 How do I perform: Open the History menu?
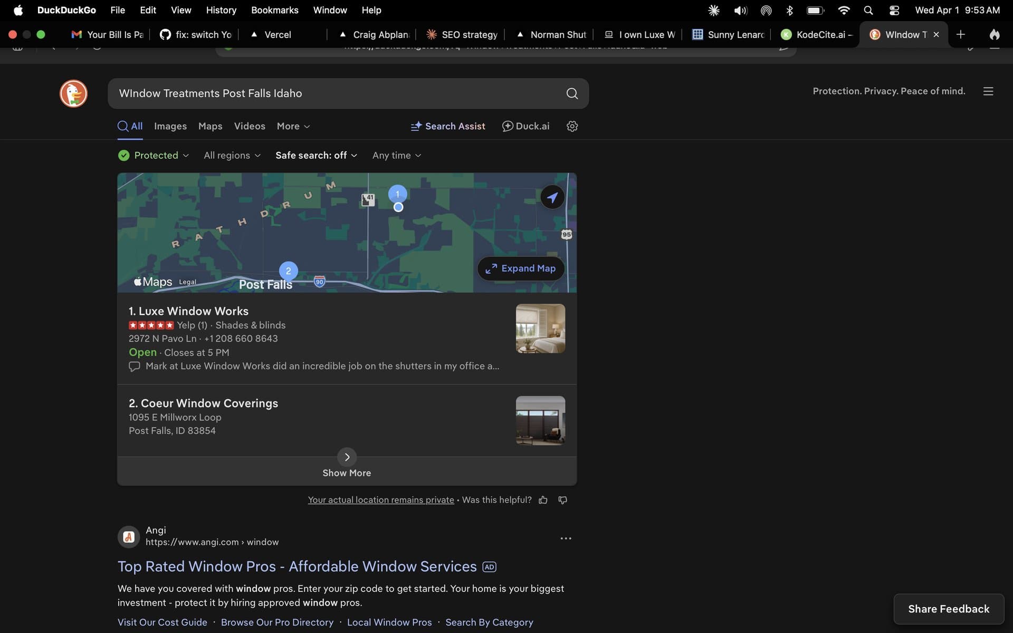click(x=221, y=10)
